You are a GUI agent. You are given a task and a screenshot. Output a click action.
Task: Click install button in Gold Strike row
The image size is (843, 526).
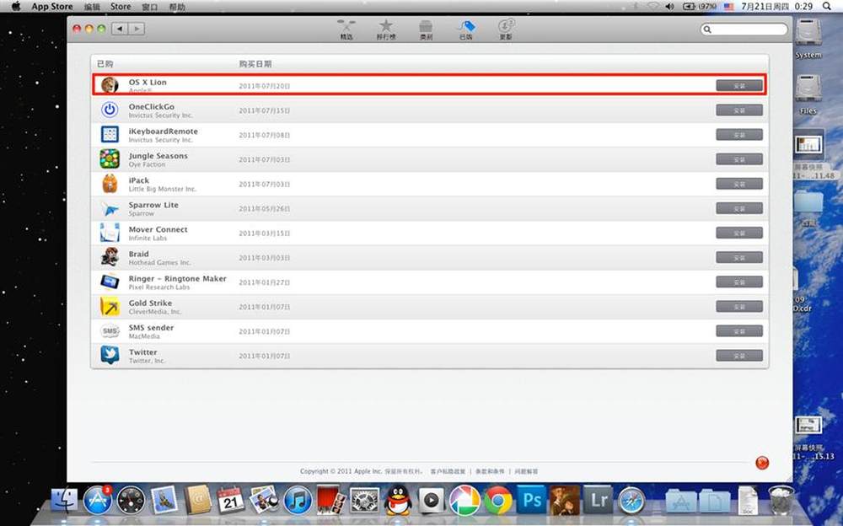coord(738,307)
